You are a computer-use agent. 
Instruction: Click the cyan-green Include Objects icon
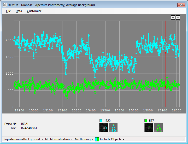pos(97,139)
